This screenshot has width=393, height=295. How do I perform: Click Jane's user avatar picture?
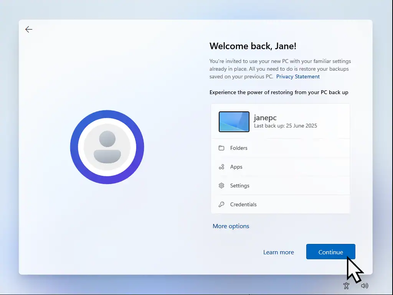tap(107, 147)
